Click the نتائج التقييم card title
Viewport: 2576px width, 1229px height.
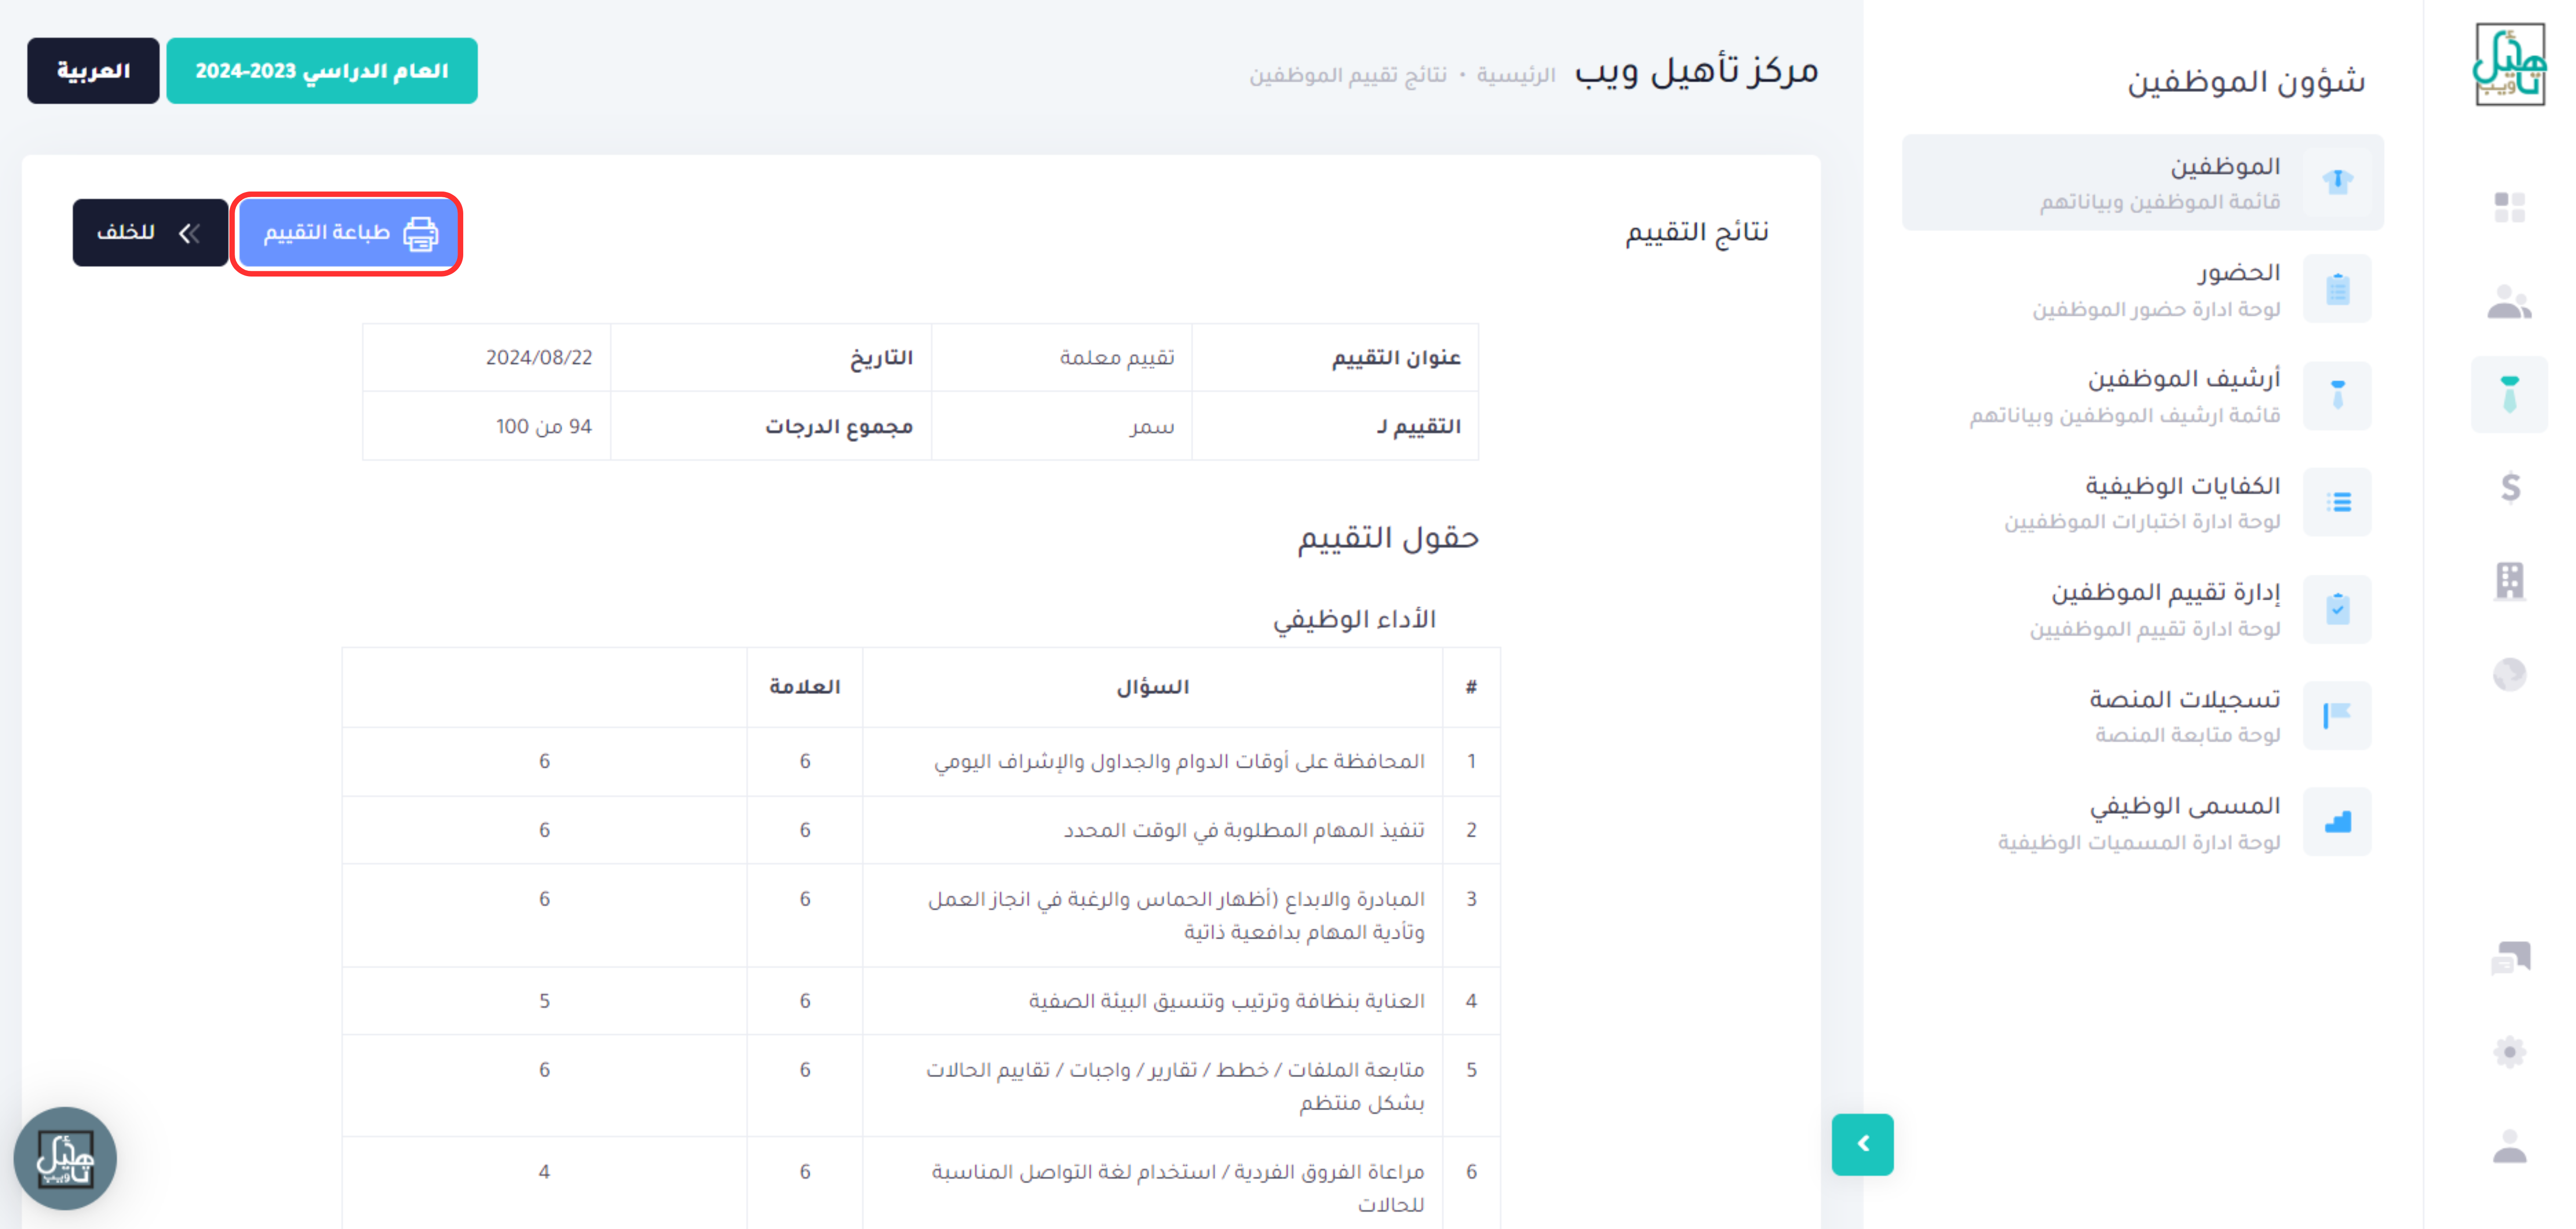click(1696, 232)
